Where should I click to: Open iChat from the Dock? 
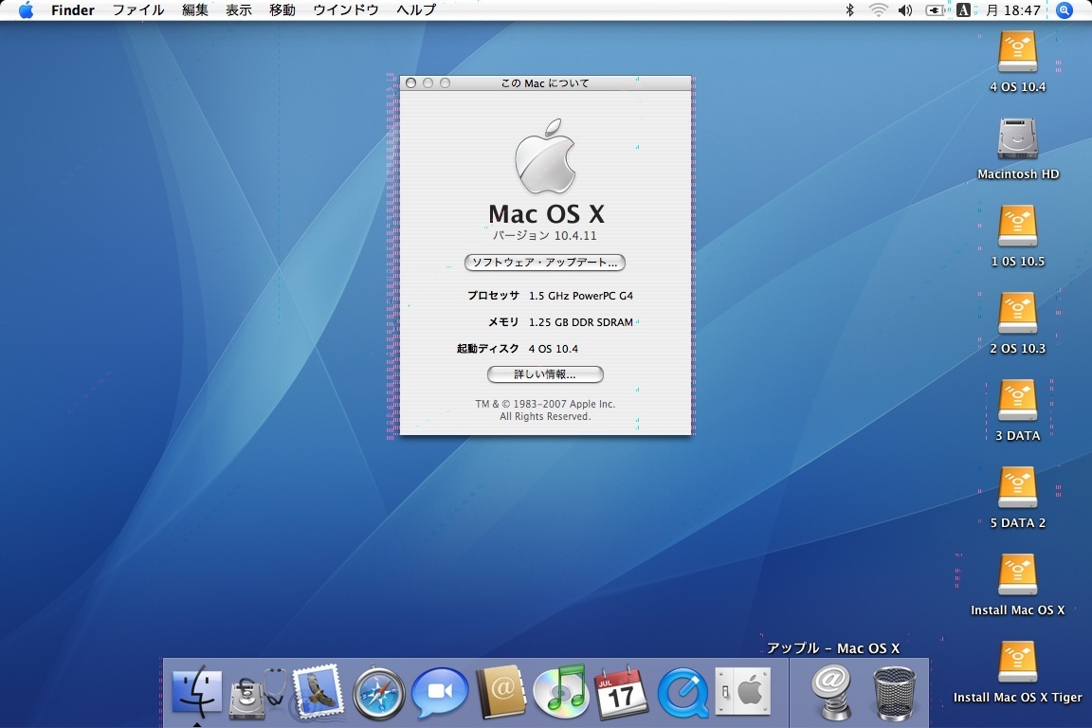point(440,693)
